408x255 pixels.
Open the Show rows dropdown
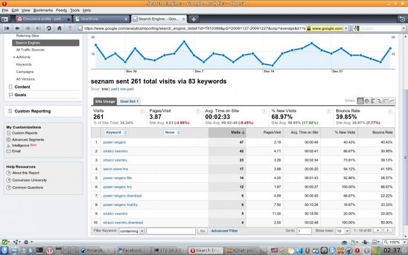click(x=343, y=231)
